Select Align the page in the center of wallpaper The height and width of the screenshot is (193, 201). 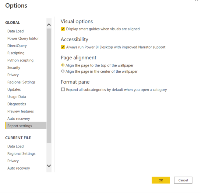tap(63, 71)
